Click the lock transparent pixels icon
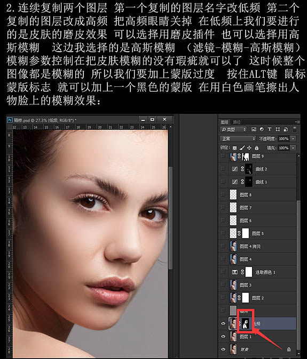307x359 pixels. 234,148
